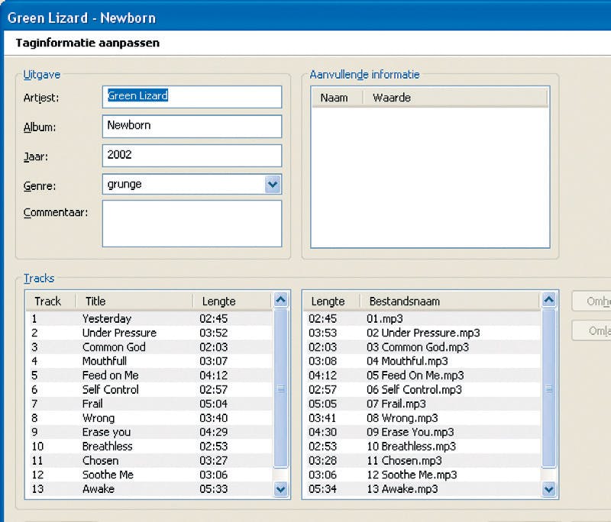This screenshot has height=522, width=611.
Task: Click the Artiest field with Green Lizard
Action: tap(191, 96)
